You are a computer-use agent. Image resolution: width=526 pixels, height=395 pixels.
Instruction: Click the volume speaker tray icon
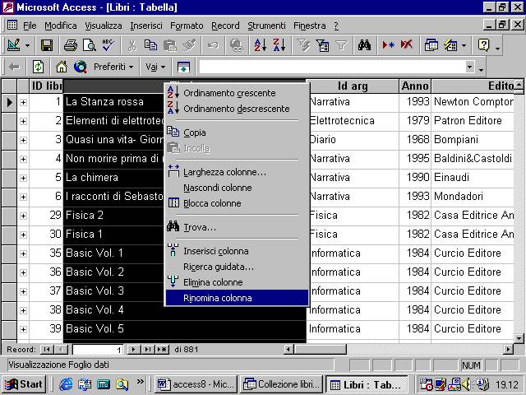click(x=466, y=384)
